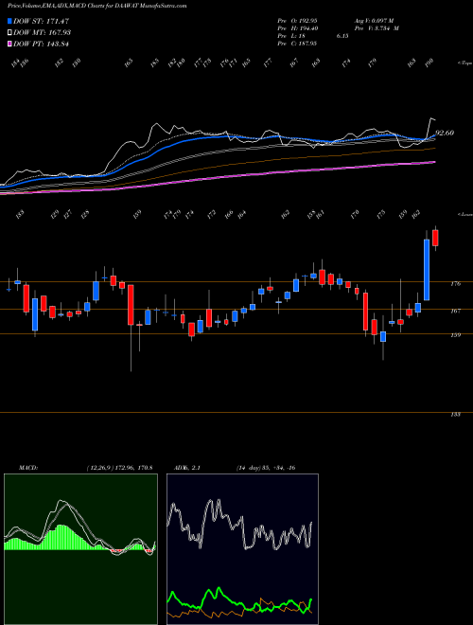Open the green MACD histogram chart

pos(80,549)
